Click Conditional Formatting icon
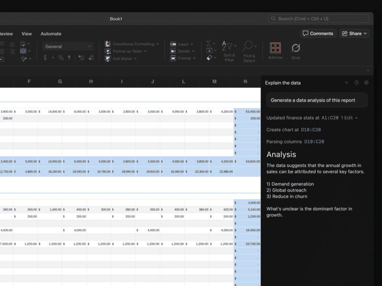Image resolution: width=382 pixels, height=286 pixels. (108, 44)
